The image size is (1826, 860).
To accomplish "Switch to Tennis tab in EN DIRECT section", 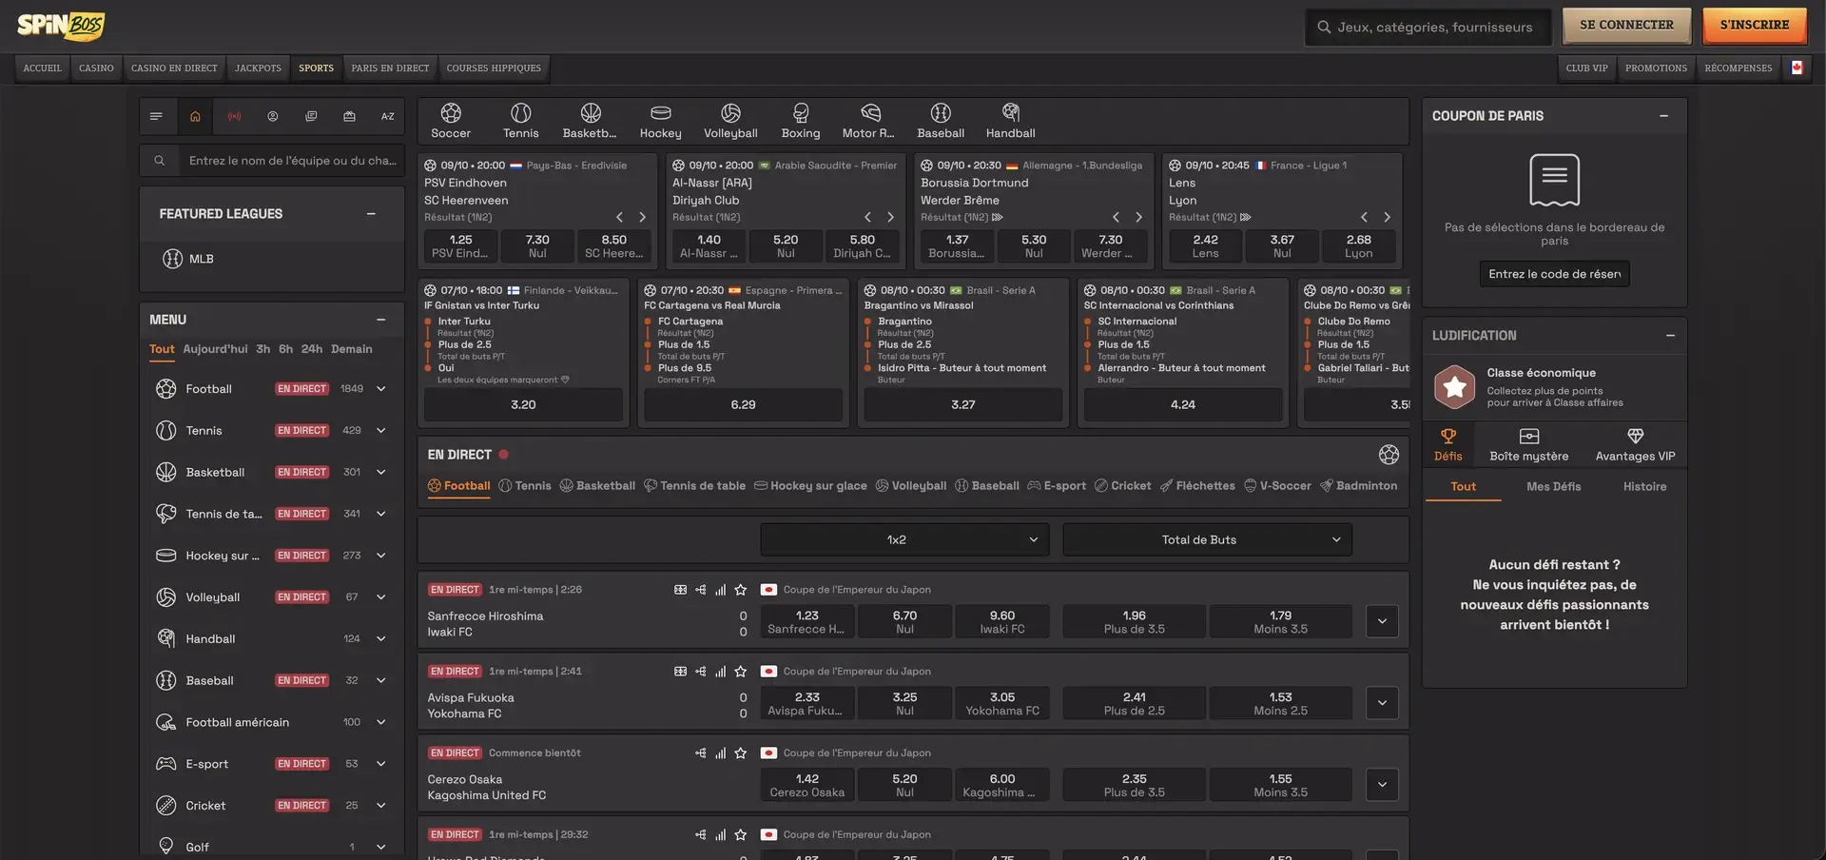I will point(525,486).
